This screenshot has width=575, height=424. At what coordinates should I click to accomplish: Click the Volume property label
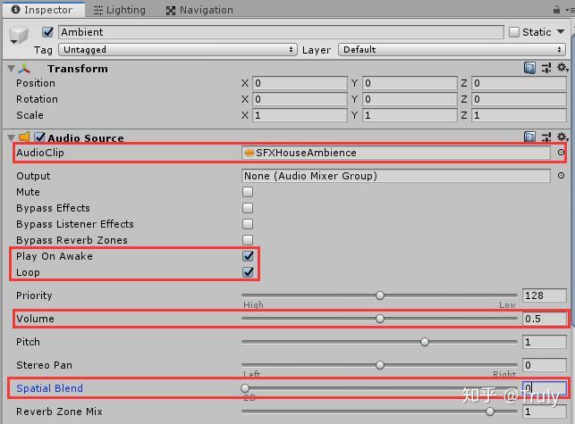[x=35, y=319]
